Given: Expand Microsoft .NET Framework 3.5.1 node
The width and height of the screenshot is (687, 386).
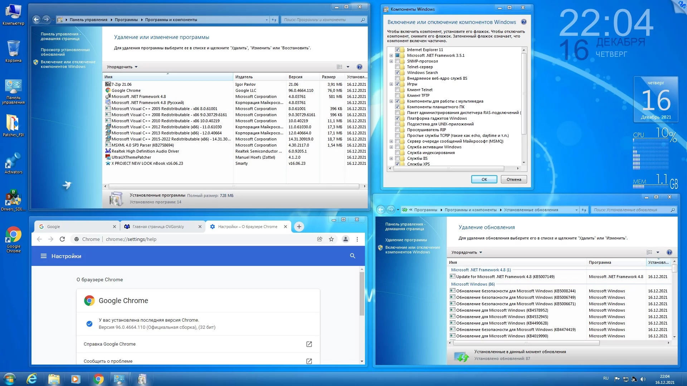Looking at the screenshot, I should (391, 55).
